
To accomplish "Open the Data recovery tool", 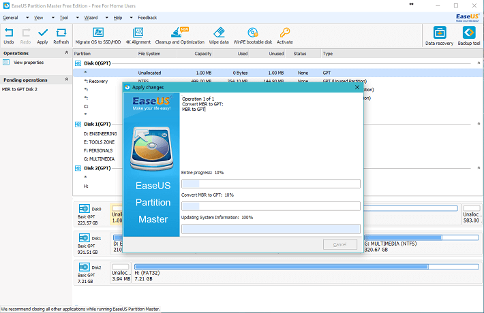I will [439, 36].
